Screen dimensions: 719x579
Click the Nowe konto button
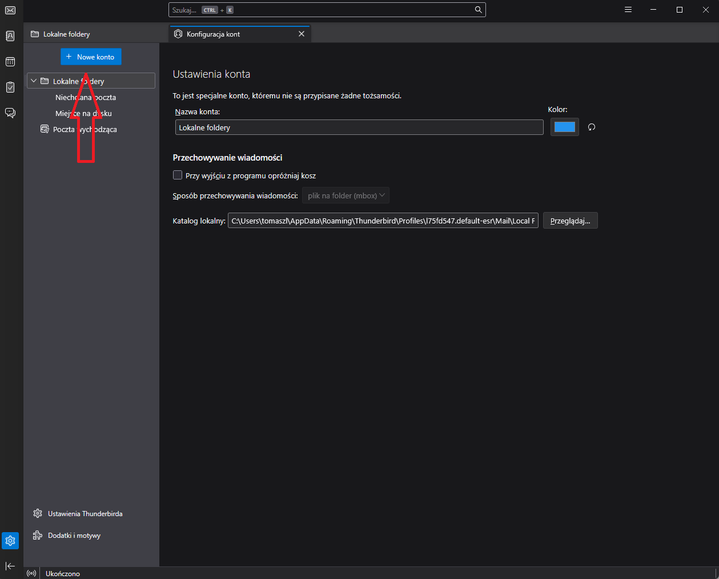(91, 57)
